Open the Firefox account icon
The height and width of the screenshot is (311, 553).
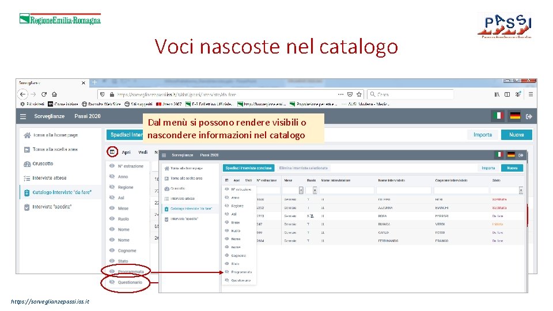click(518, 94)
